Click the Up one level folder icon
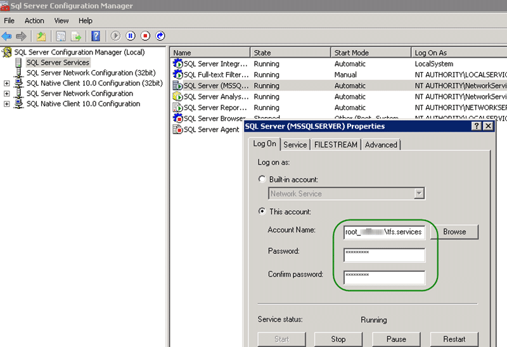 (41, 36)
